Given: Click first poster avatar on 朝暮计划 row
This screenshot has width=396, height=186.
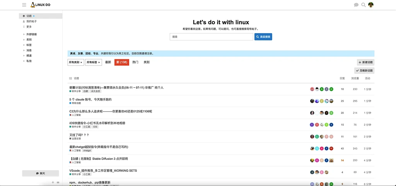Looking at the screenshot, I should click(x=312, y=89).
